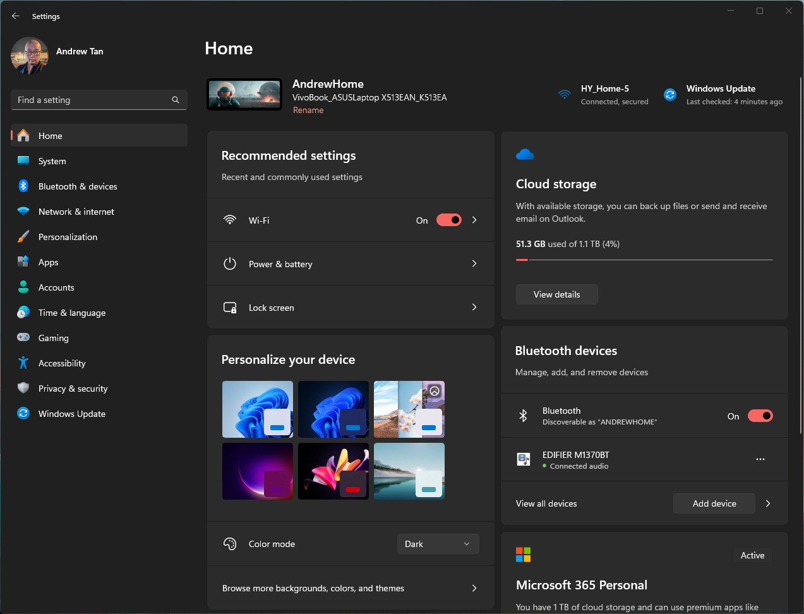Screen dimensions: 804x614
Task: Click the OneDrive cloud icon
Action: coord(525,155)
